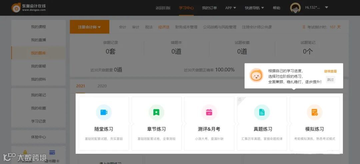
Task: Open the 注册会计师 exam selector dropdown
Action: (90, 27)
